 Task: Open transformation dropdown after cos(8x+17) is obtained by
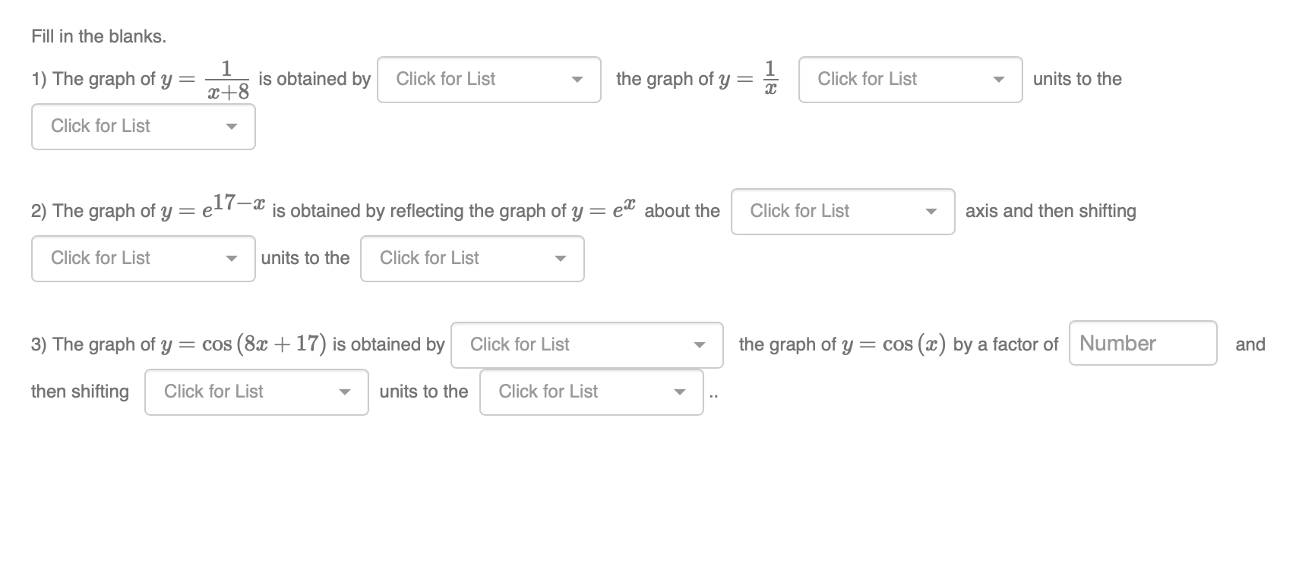[586, 345]
